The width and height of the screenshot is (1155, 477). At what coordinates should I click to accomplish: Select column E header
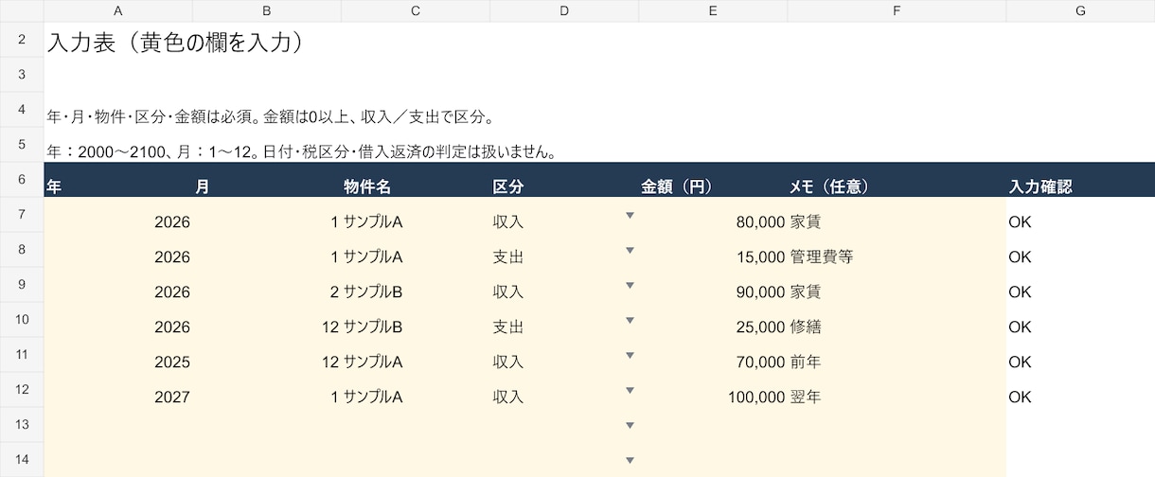pyautogui.click(x=713, y=10)
